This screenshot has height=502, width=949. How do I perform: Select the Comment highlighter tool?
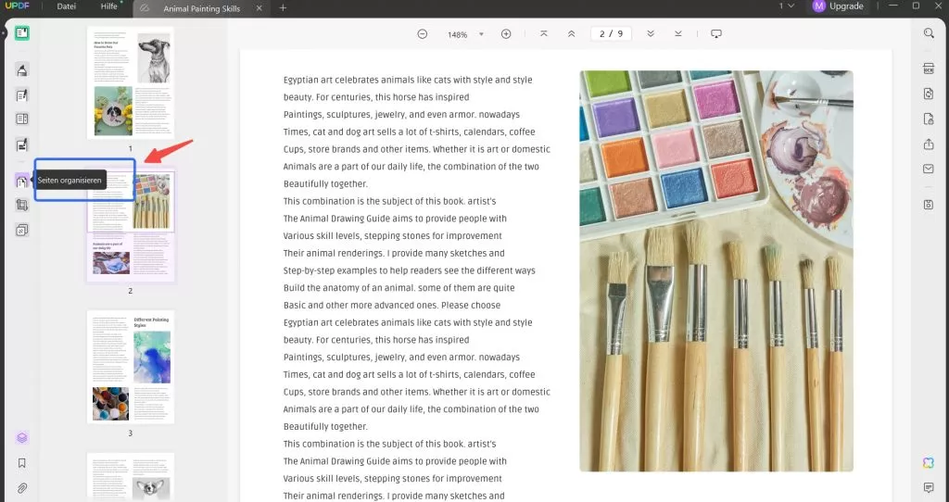pyautogui.click(x=22, y=70)
